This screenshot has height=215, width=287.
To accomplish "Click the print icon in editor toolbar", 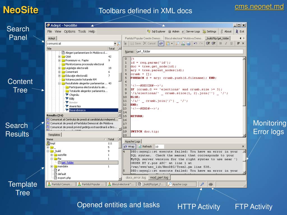I will coord(189,43).
